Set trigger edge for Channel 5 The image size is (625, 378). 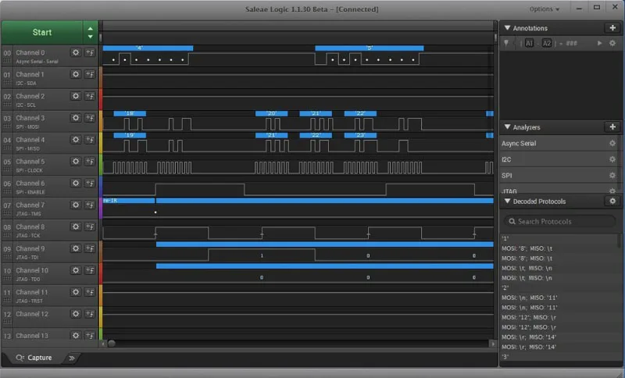pyautogui.click(x=90, y=162)
